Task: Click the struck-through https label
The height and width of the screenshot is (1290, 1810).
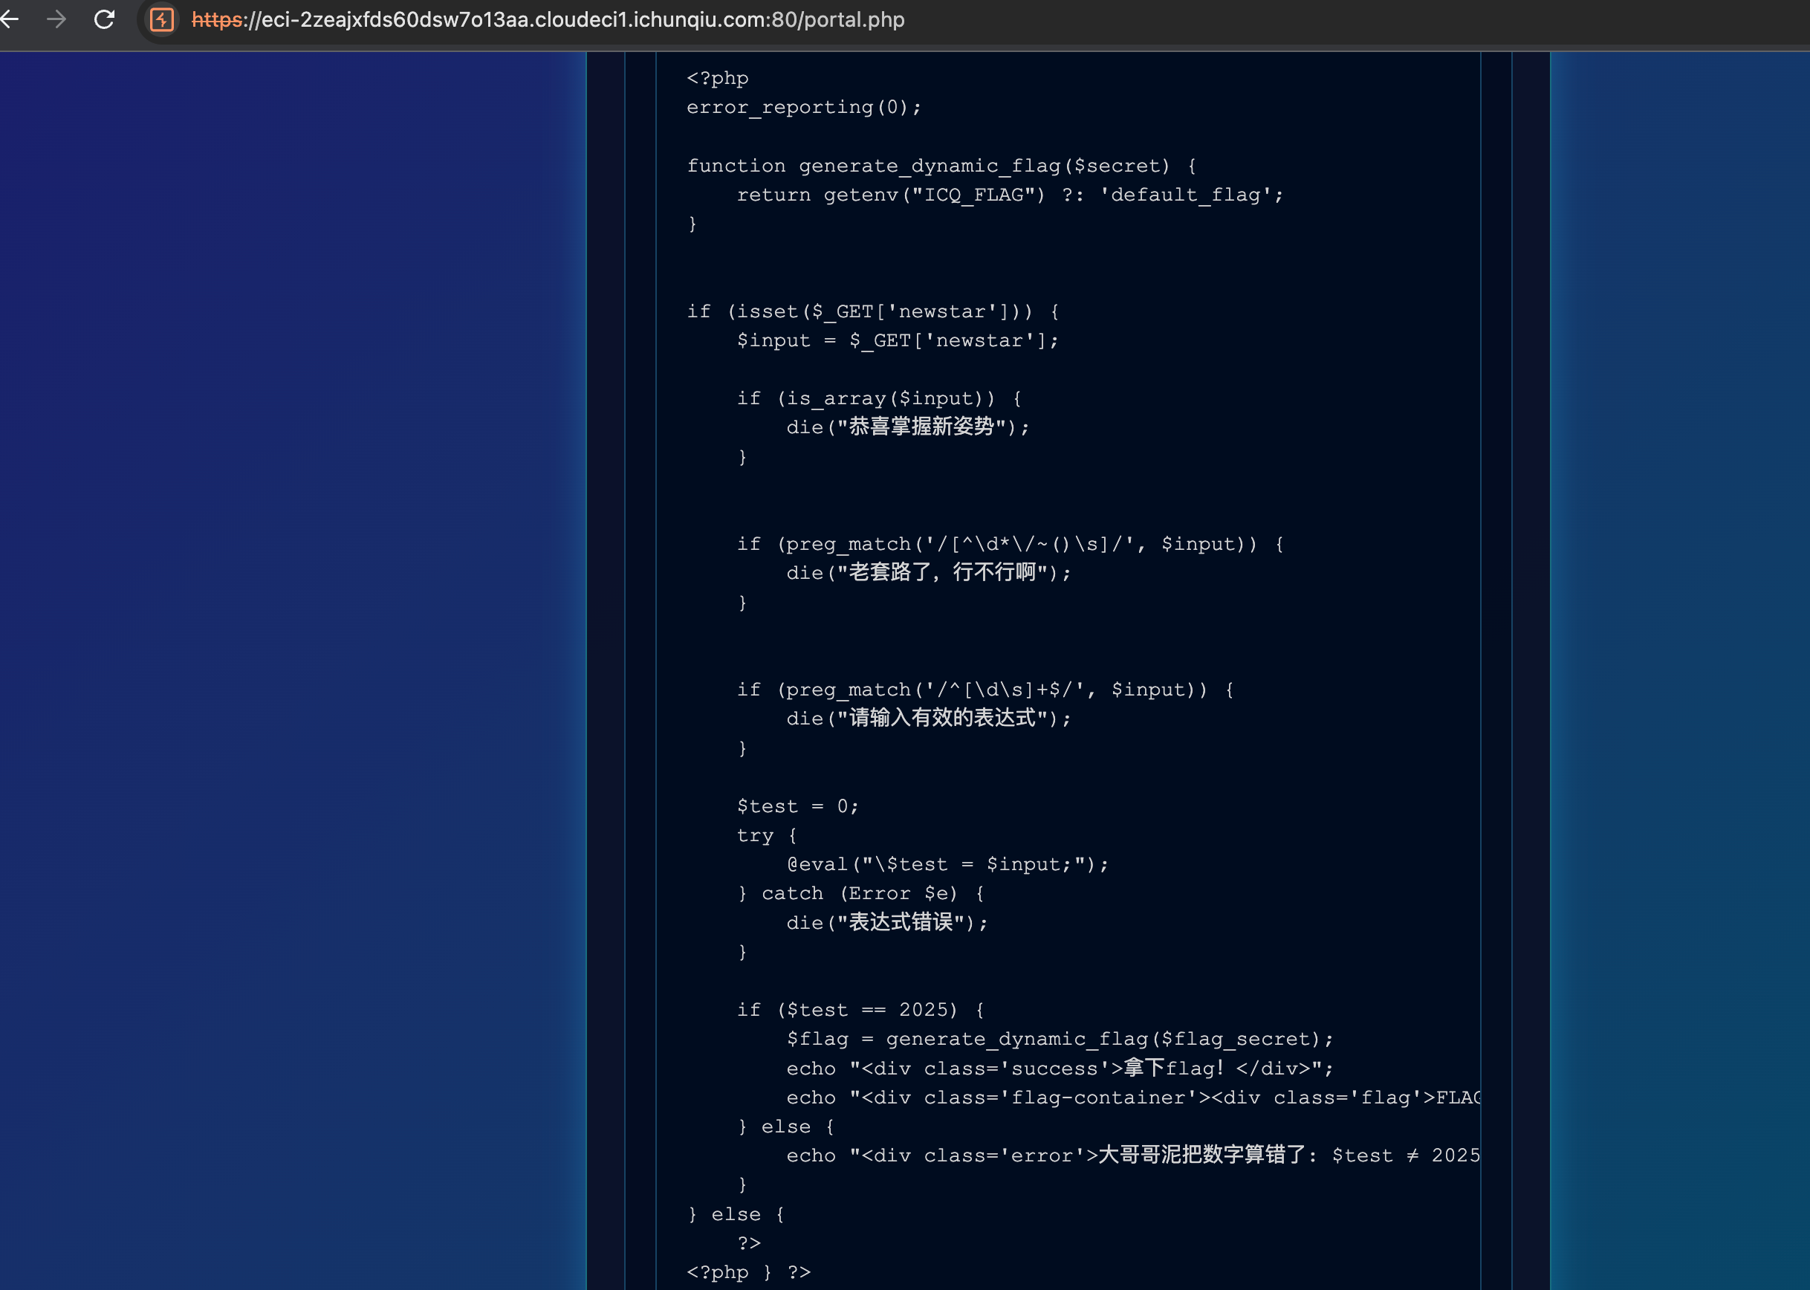Action: pyautogui.click(x=216, y=20)
